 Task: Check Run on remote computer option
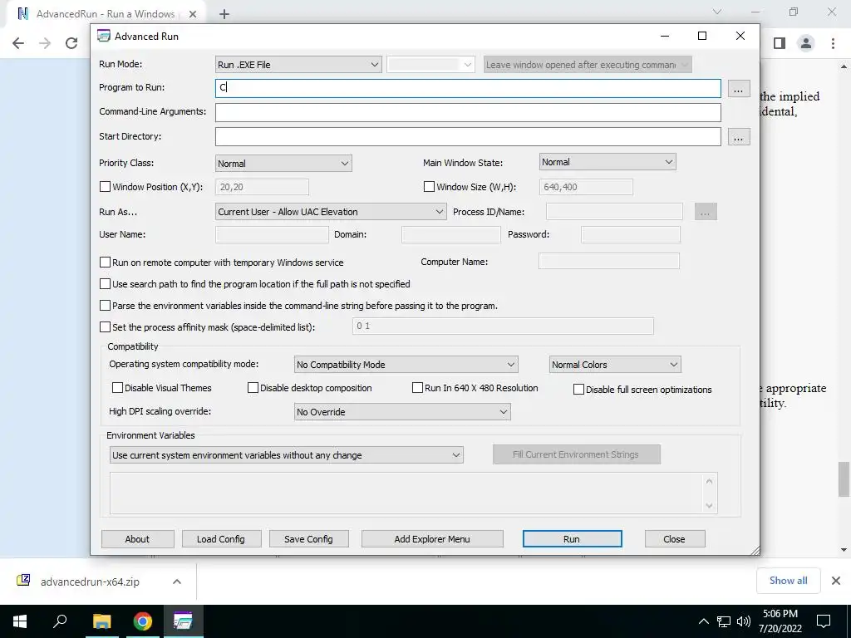click(106, 262)
